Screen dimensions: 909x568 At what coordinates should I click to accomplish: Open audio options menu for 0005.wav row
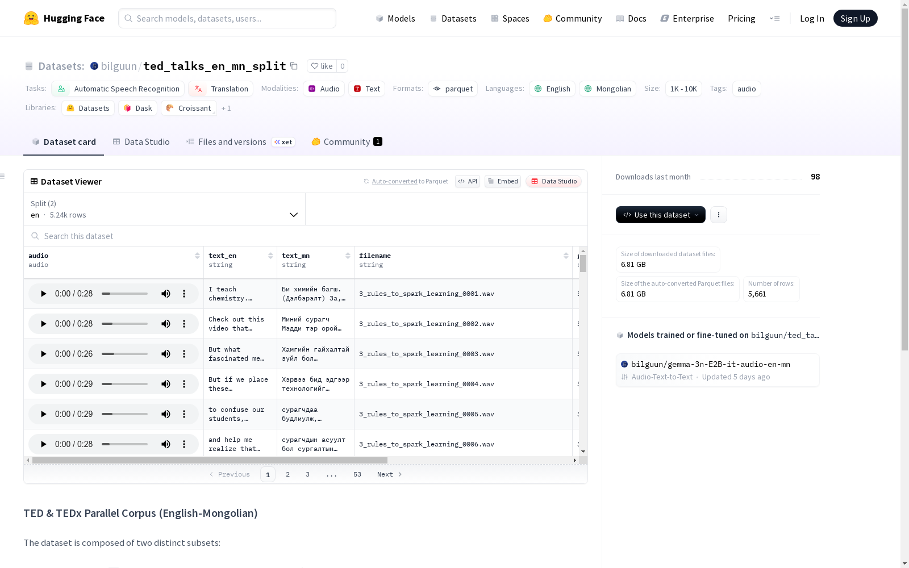(184, 414)
